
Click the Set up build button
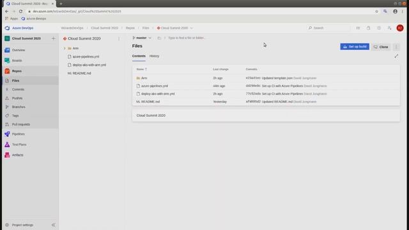tap(355, 47)
